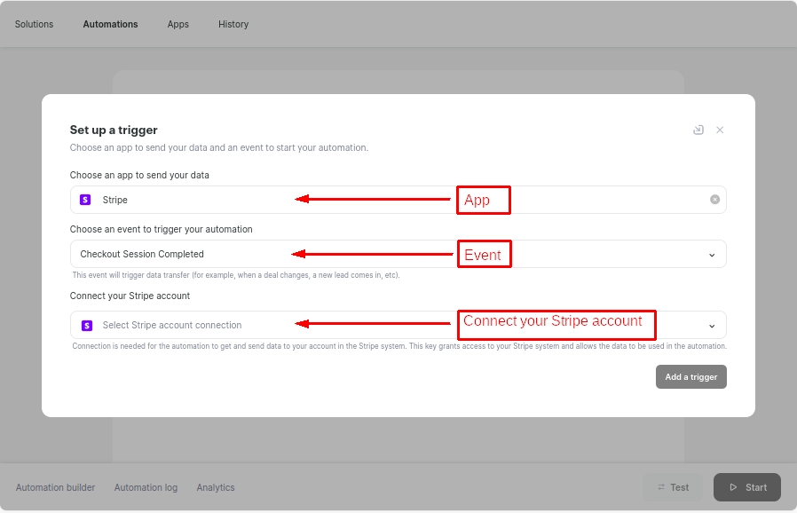
Task: Show the Analytics tab
Action: click(x=216, y=487)
